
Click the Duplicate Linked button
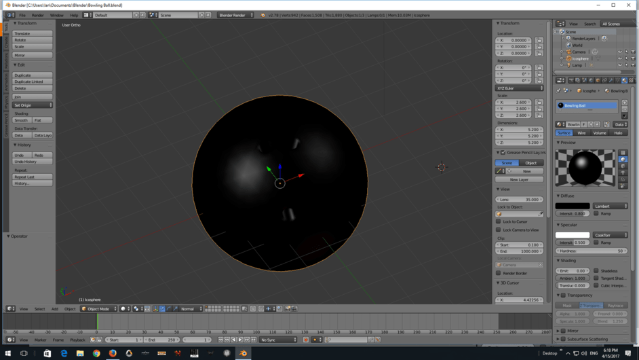33,82
